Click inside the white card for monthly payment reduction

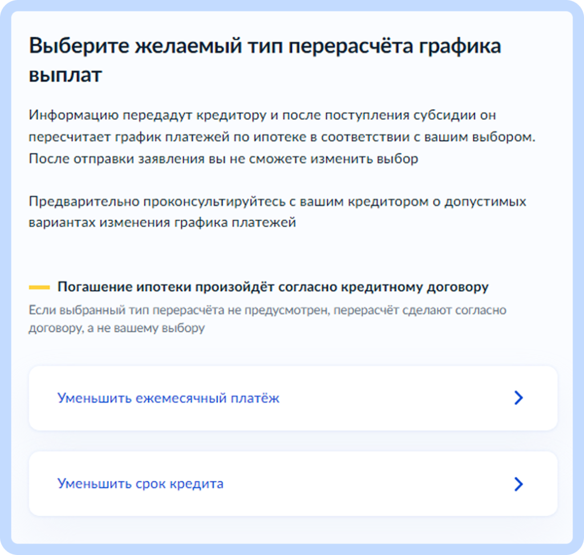[292, 398]
